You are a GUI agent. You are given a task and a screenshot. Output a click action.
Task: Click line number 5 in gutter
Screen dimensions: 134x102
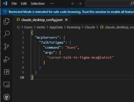coord(23,53)
